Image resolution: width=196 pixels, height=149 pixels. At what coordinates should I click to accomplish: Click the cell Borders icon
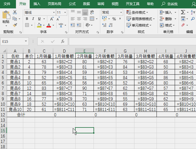click(27, 25)
